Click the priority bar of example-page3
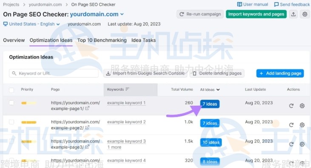 [x=29, y=141]
